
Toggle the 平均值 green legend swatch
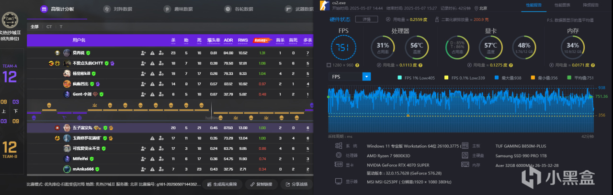point(569,77)
